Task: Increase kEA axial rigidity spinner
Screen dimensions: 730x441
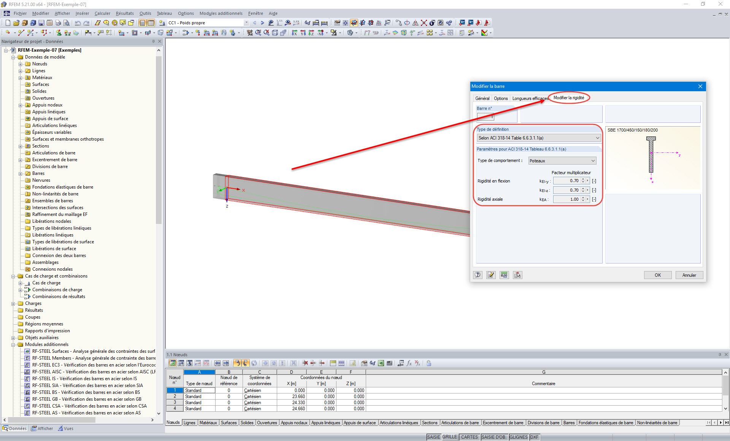Action: point(583,198)
